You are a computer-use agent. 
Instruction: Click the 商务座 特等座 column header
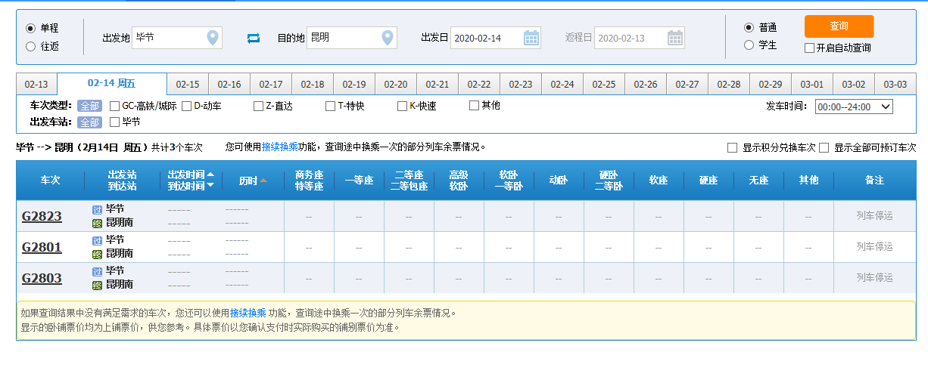pos(309,181)
